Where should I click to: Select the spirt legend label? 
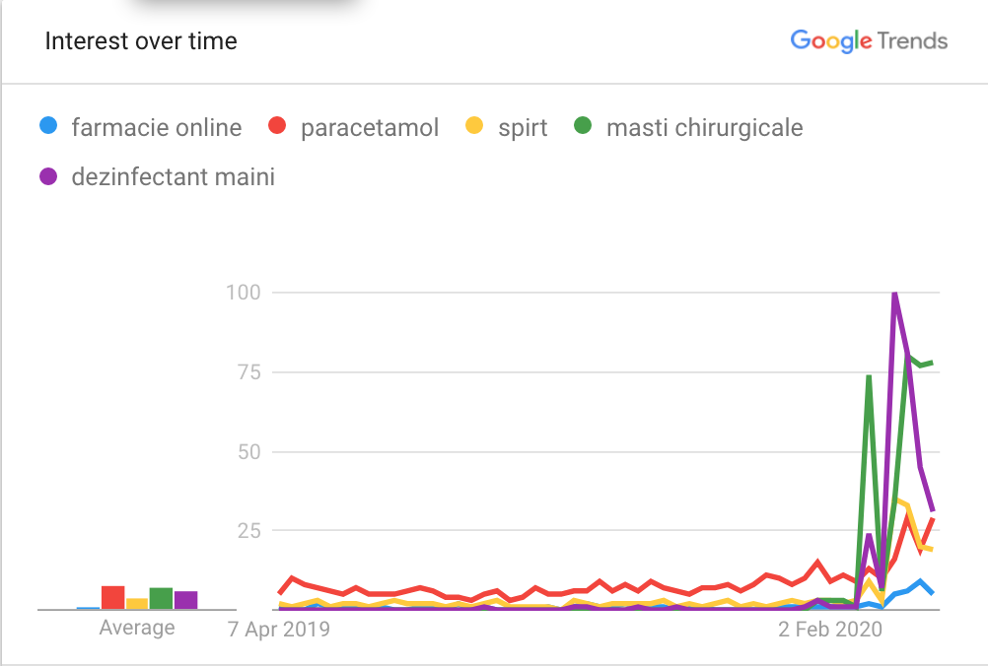click(523, 128)
